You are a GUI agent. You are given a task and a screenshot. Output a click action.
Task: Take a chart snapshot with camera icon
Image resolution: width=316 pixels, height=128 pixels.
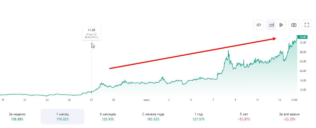pyautogui.click(x=294, y=25)
